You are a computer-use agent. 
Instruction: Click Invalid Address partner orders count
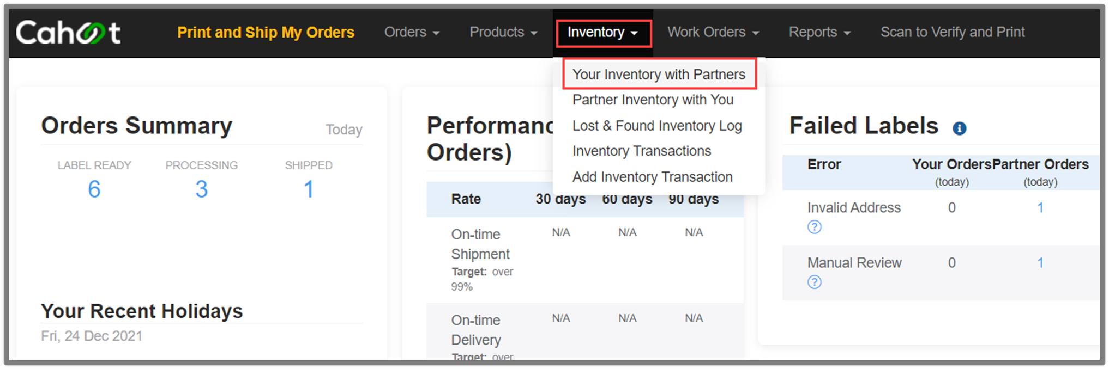tap(1040, 207)
